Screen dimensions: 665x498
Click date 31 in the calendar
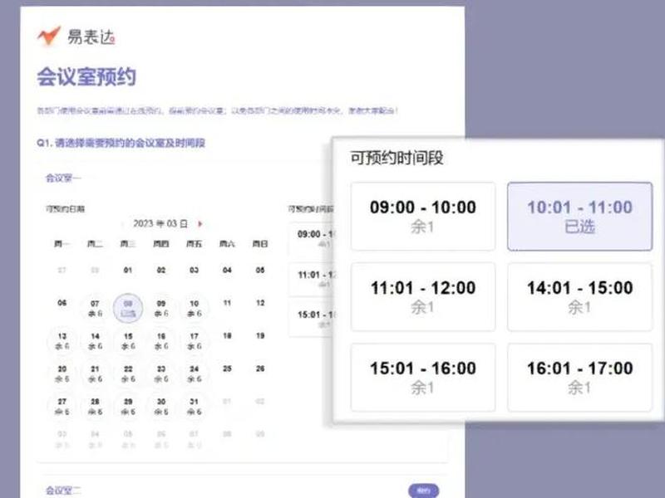pos(195,406)
